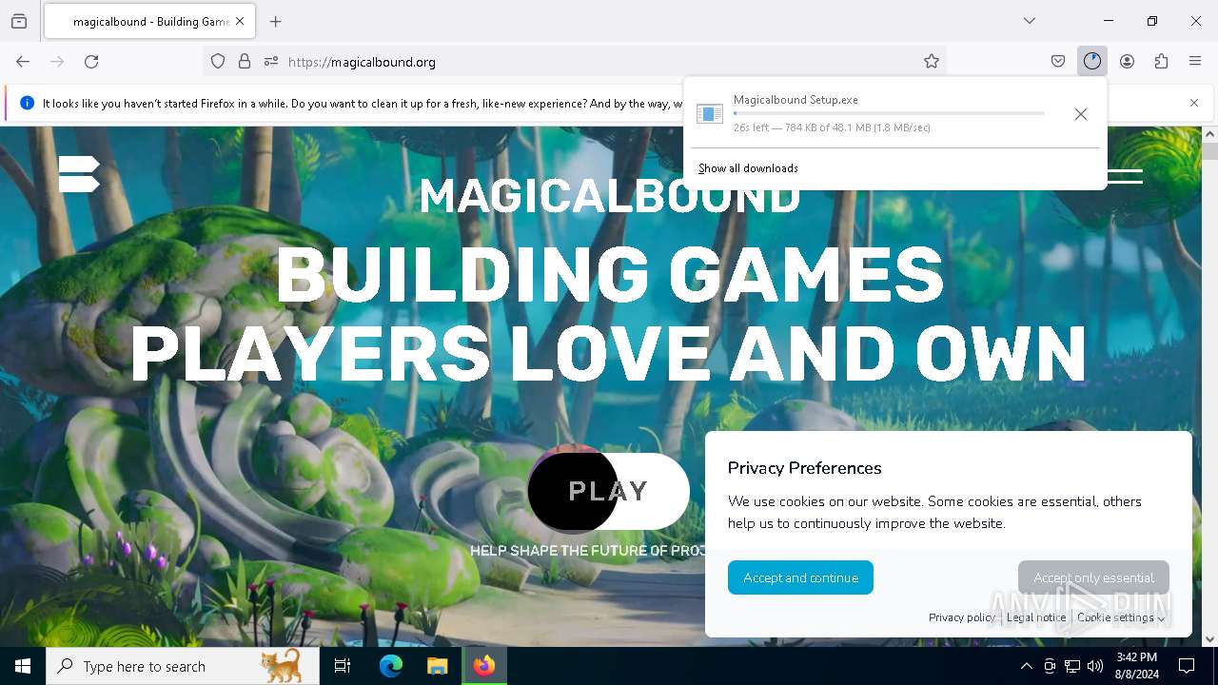Open site permissions icon in address bar
Image resolution: width=1218 pixels, height=685 pixels.
pyautogui.click(x=271, y=62)
